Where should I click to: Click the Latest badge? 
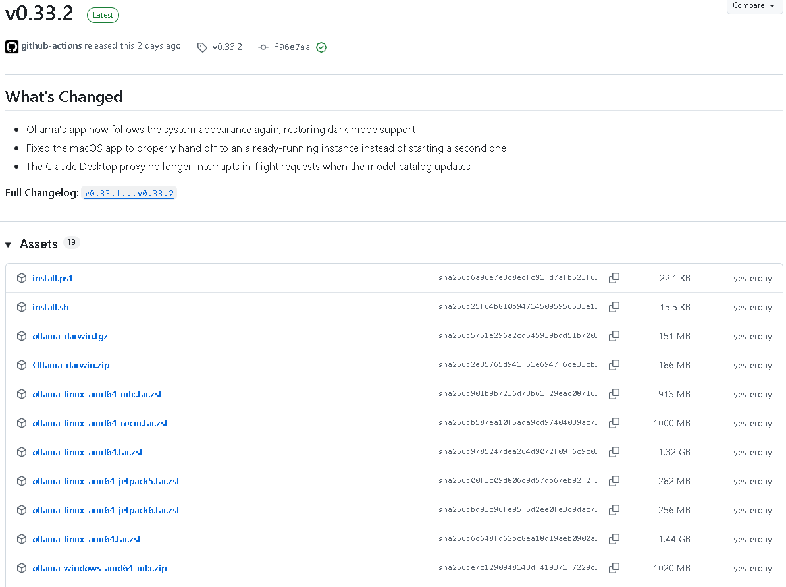[103, 15]
